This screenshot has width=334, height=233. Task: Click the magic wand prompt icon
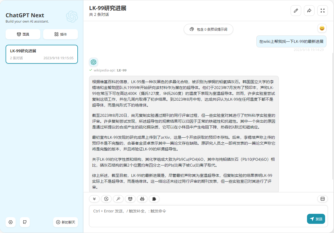point(118,199)
